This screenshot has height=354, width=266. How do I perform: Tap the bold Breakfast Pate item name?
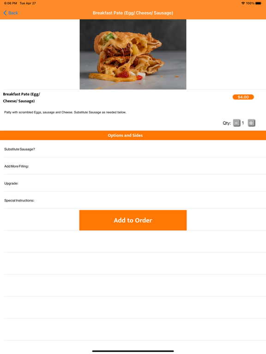tap(22, 98)
